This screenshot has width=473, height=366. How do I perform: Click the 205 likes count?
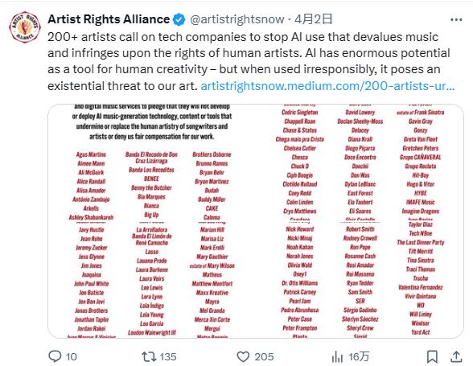pyautogui.click(x=264, y=356)
